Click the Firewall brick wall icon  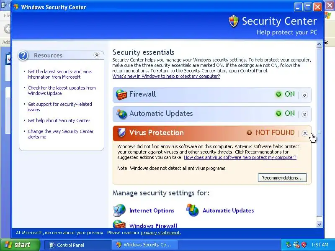coord(121,95)
